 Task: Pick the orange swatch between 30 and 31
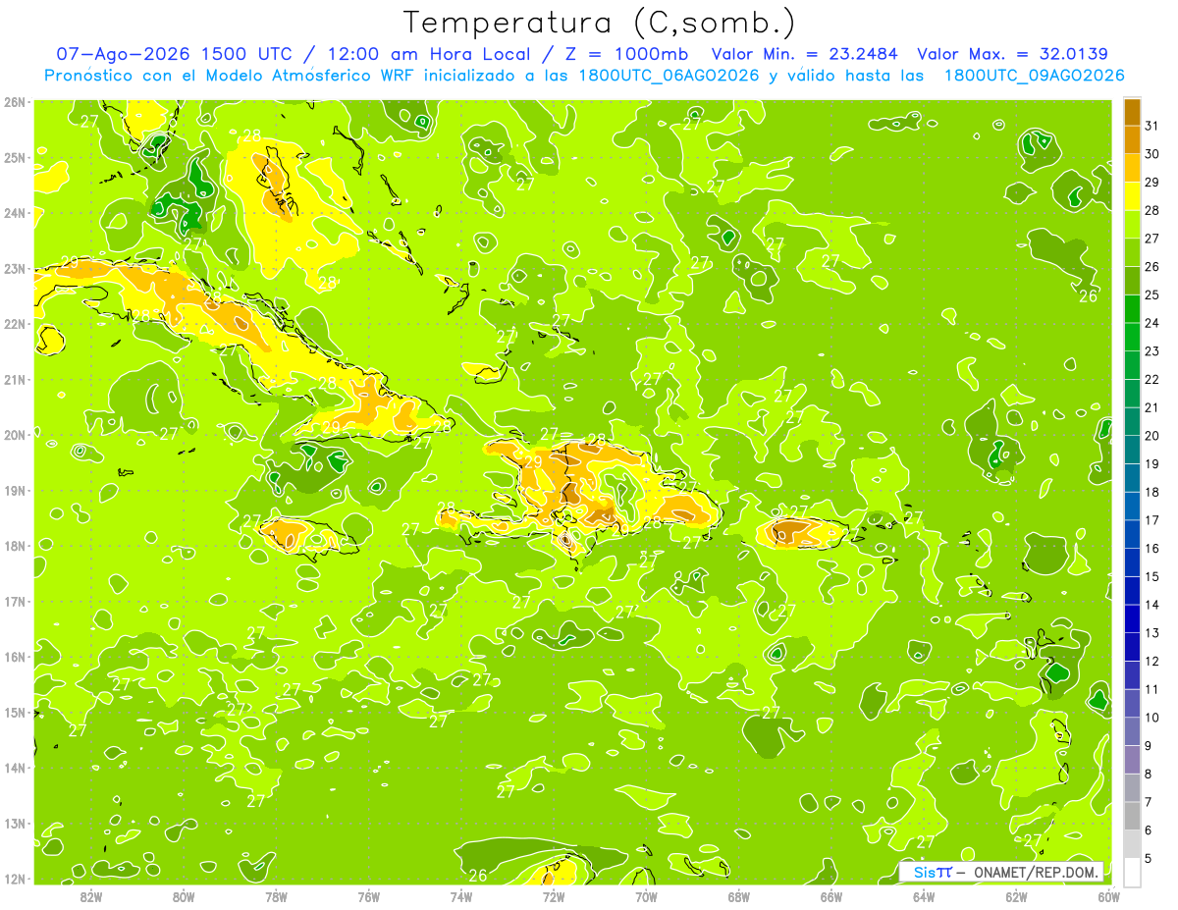[x=1132, y=139]
